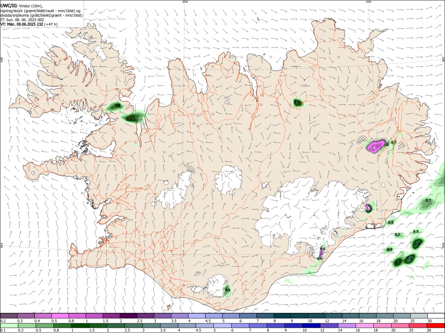
Task: Click the 'slydda/snjókoma' legend description line
Action: point(41,15)
